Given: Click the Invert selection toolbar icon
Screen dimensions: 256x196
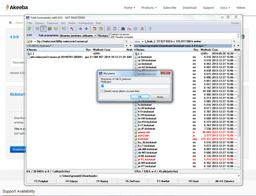Looking at the screenshot, I should pyautogui.click(x=64, y=29).
